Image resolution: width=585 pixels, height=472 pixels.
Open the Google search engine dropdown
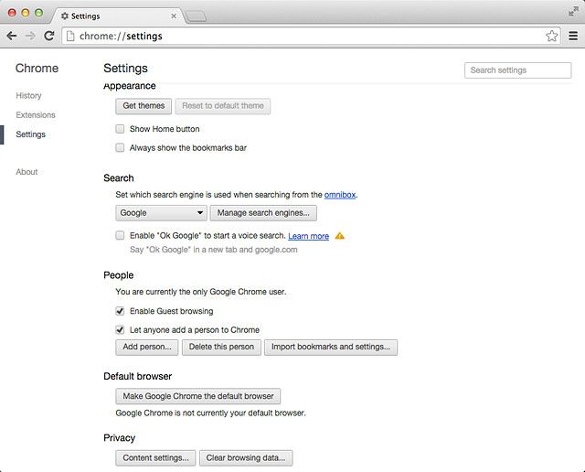pyautogui.click(x=161, y=213)
